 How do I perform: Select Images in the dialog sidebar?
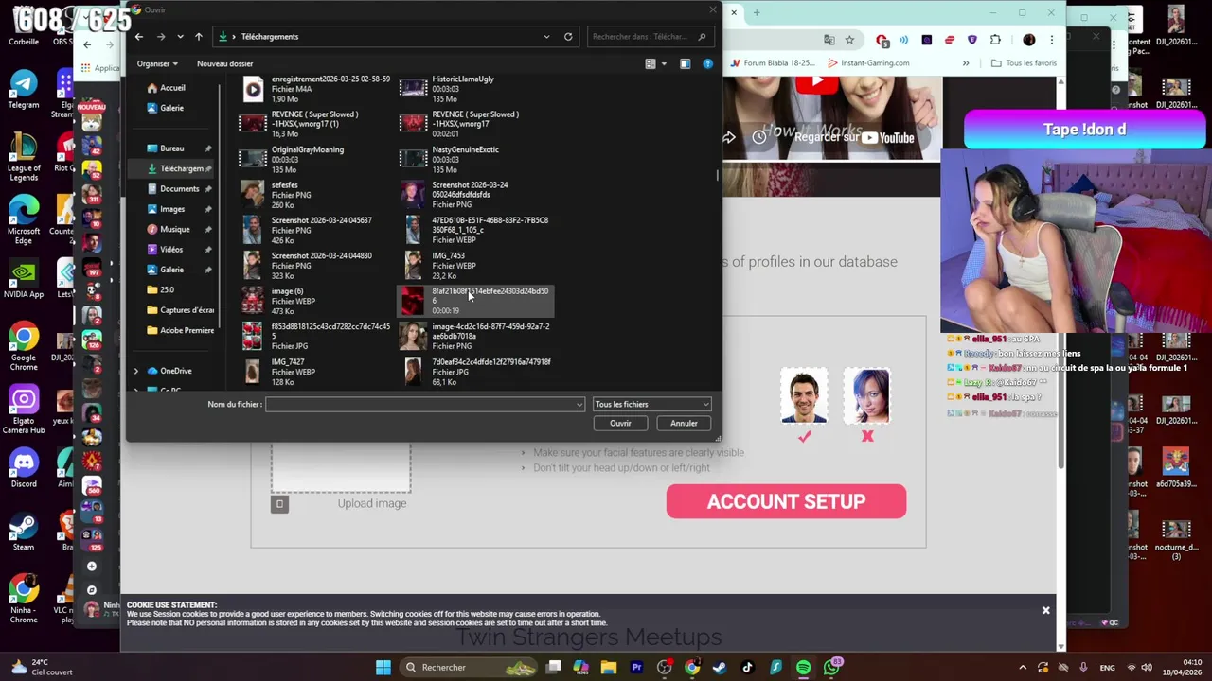pos(172,209)
